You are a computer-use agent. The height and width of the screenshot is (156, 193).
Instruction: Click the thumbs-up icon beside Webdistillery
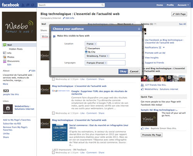[x=142, y=89]
